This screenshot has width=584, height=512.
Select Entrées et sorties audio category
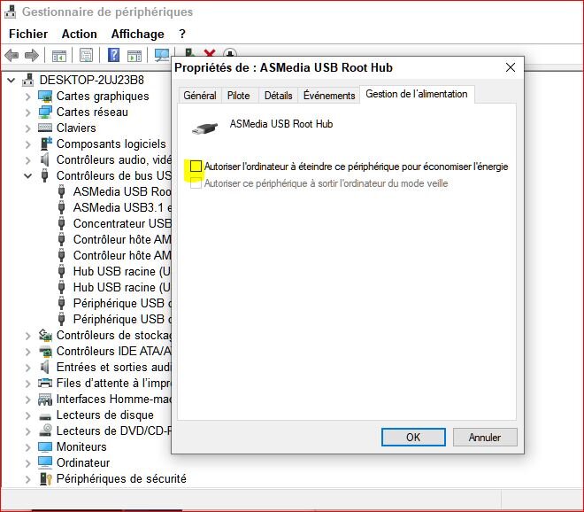(113, 368)
